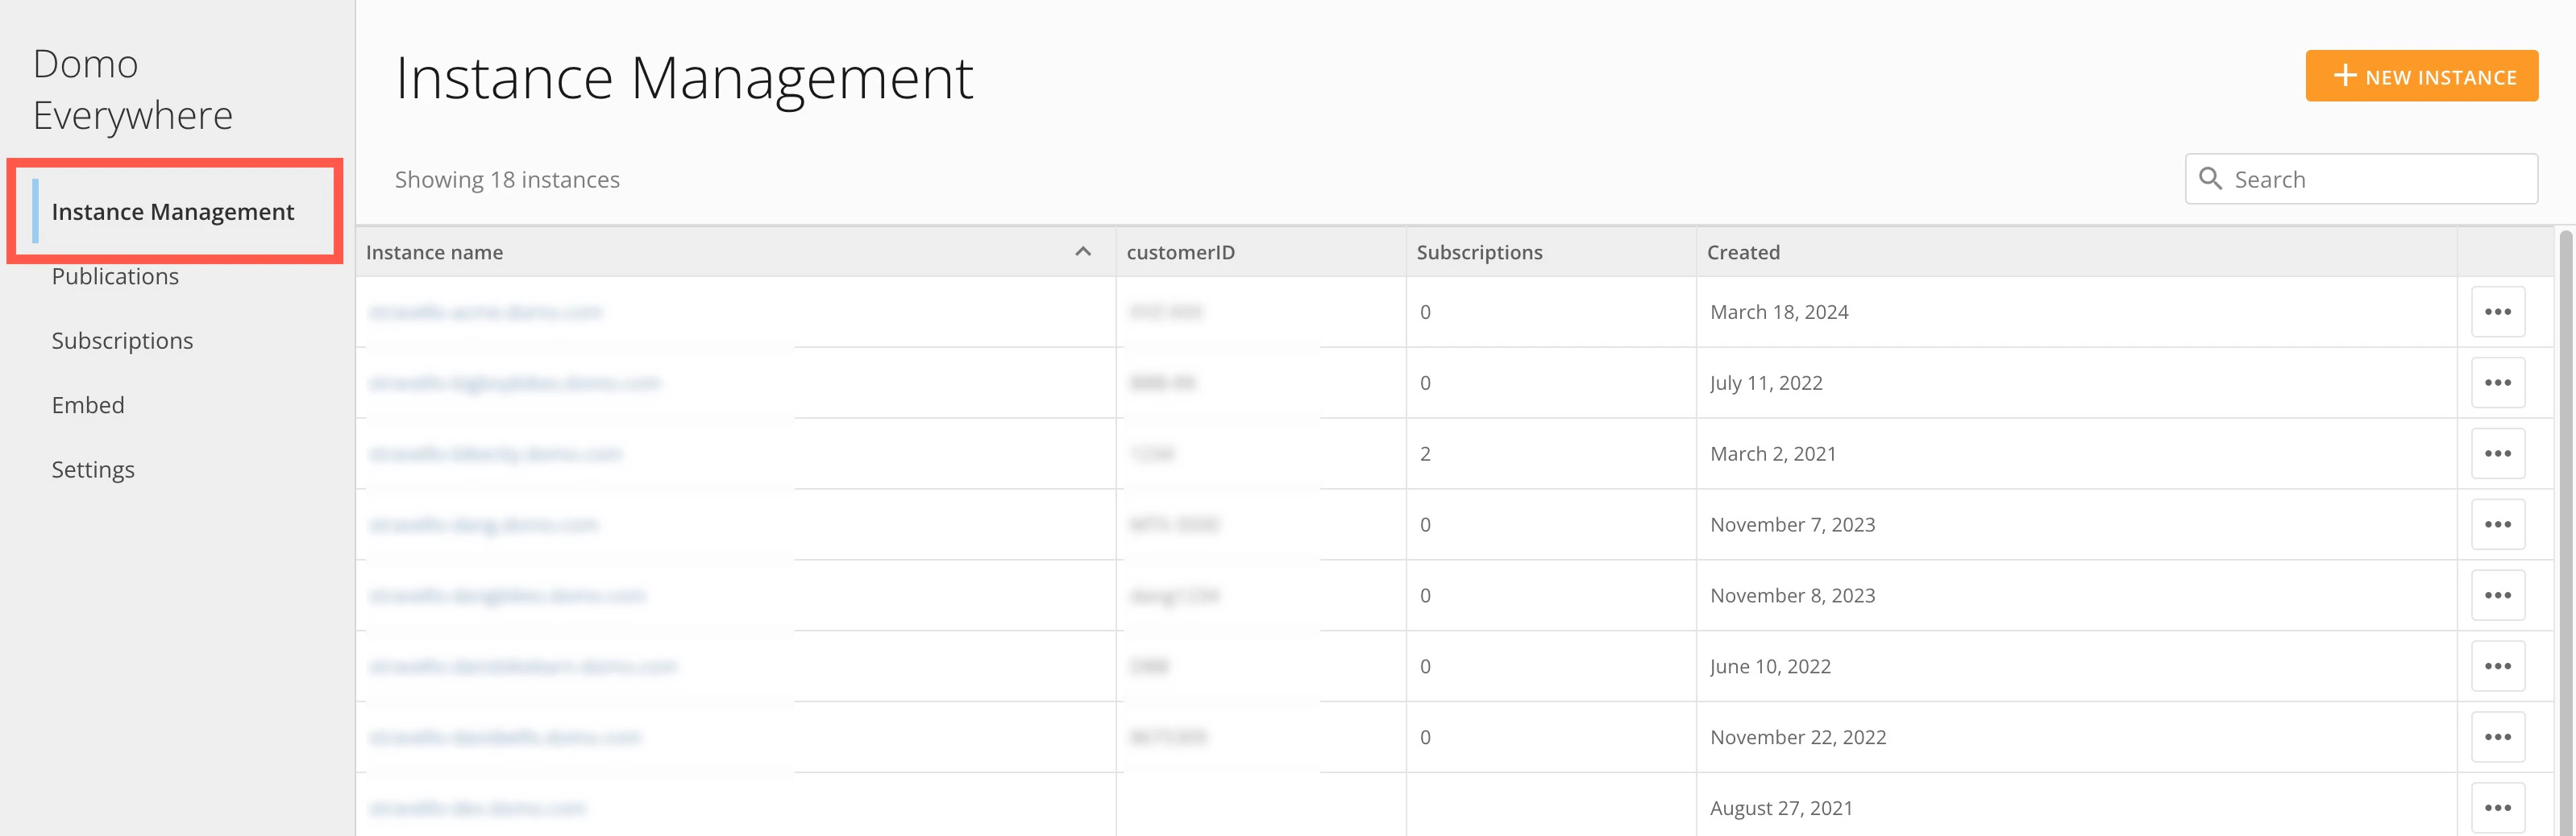The height and width of the screenshot is (836, 2576).
Task: Select the 'November 7, 2023' created date
Action: pyautogui.click(x=1792, y=524)
